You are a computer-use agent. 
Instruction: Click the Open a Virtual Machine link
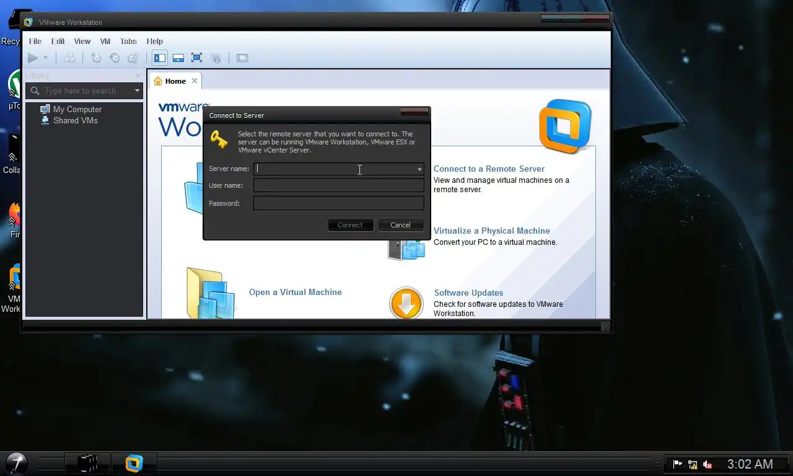click(x=296, y=292)
